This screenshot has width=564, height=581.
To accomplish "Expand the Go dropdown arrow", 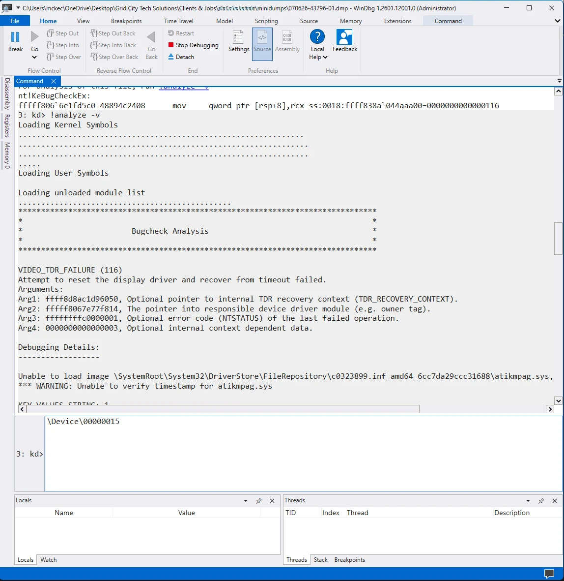I will [34, 58].
